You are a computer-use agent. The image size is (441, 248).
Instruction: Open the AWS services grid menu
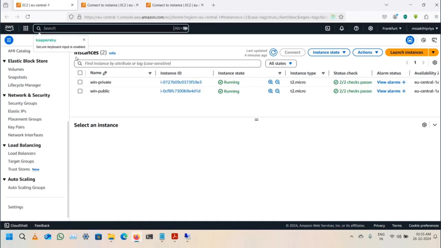25,28
